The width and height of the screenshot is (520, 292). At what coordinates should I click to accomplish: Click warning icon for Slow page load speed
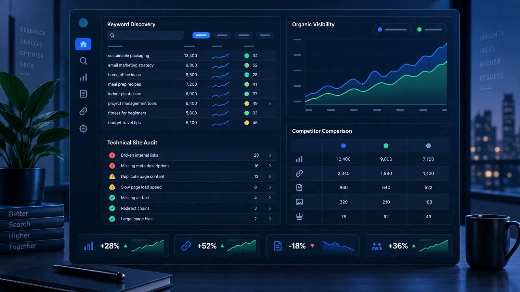112,187
